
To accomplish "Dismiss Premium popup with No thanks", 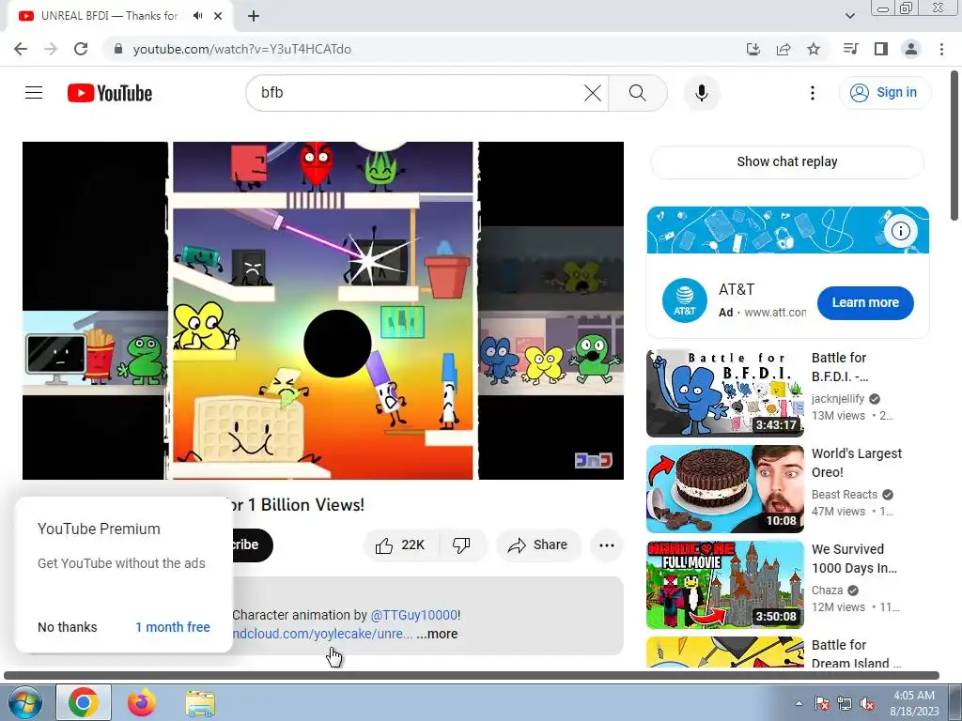I will (68, 627).
